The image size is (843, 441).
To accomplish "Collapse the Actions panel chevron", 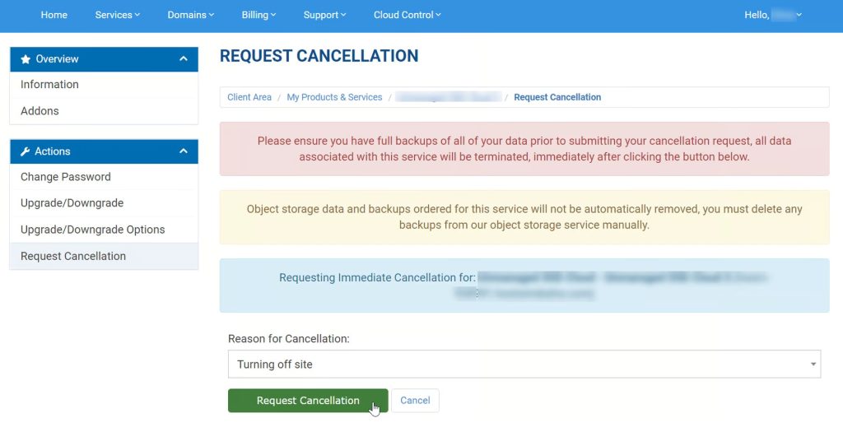I will pyautogui.click(x=184, y=151).
